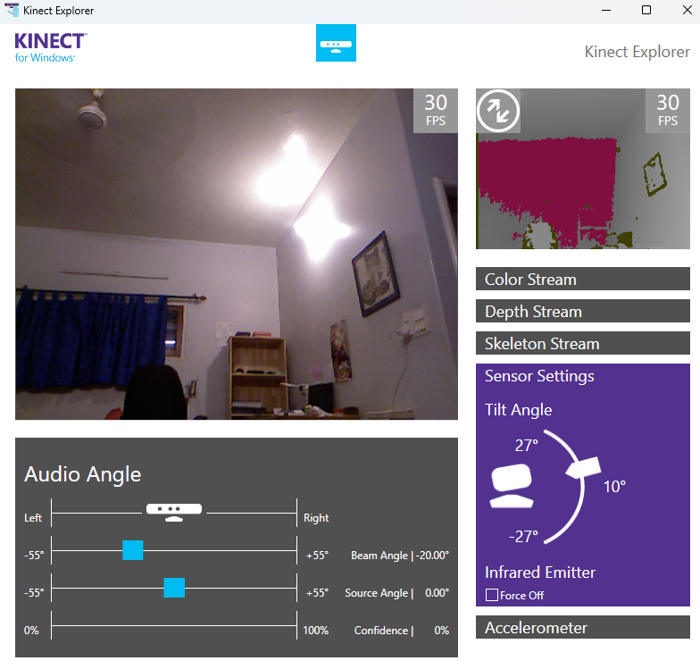Click the tilt angle handle at 10°
The image size is (700, 669).
pyautogui.click(x=582, y=467)
